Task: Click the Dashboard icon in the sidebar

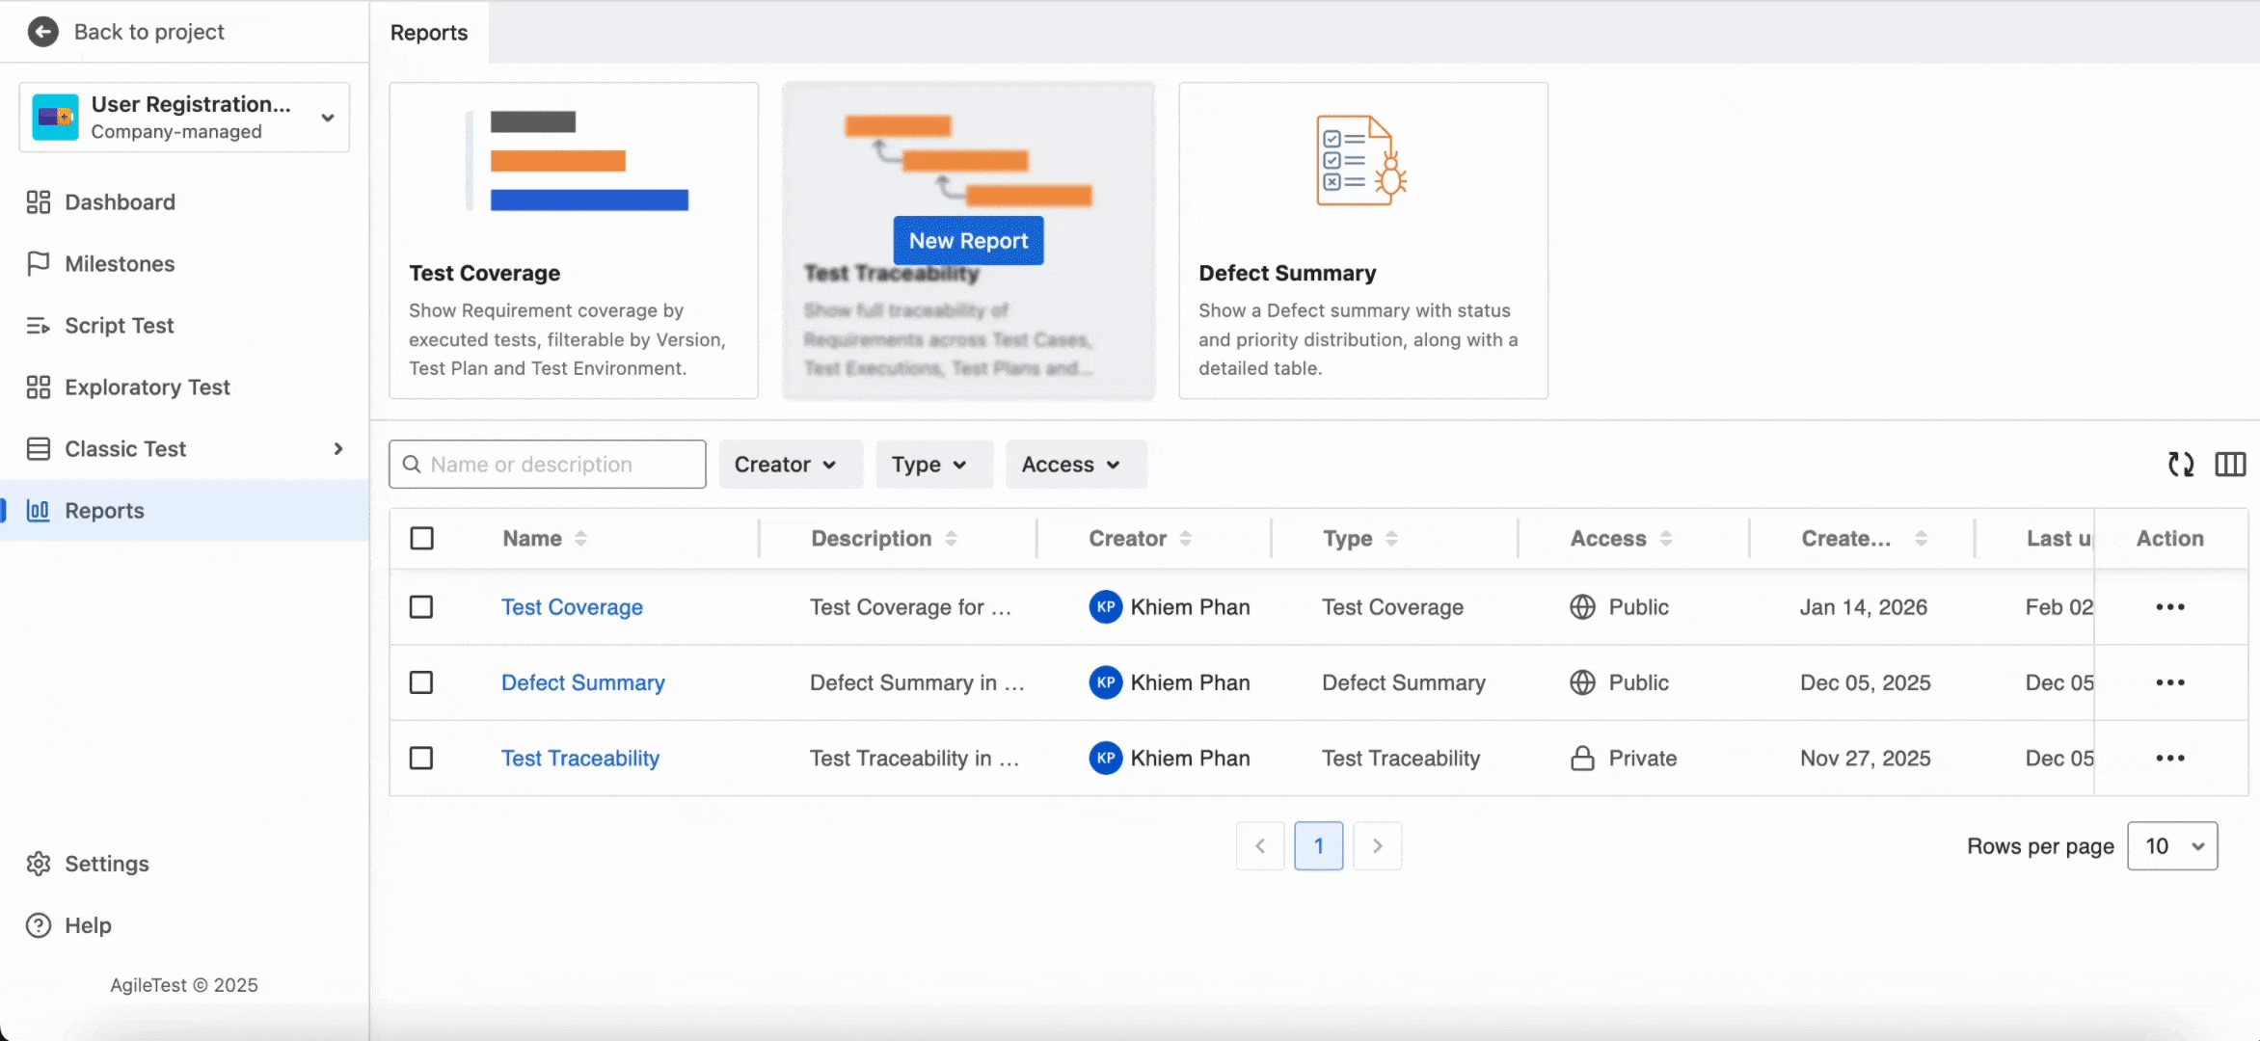Action: (39, 202)
